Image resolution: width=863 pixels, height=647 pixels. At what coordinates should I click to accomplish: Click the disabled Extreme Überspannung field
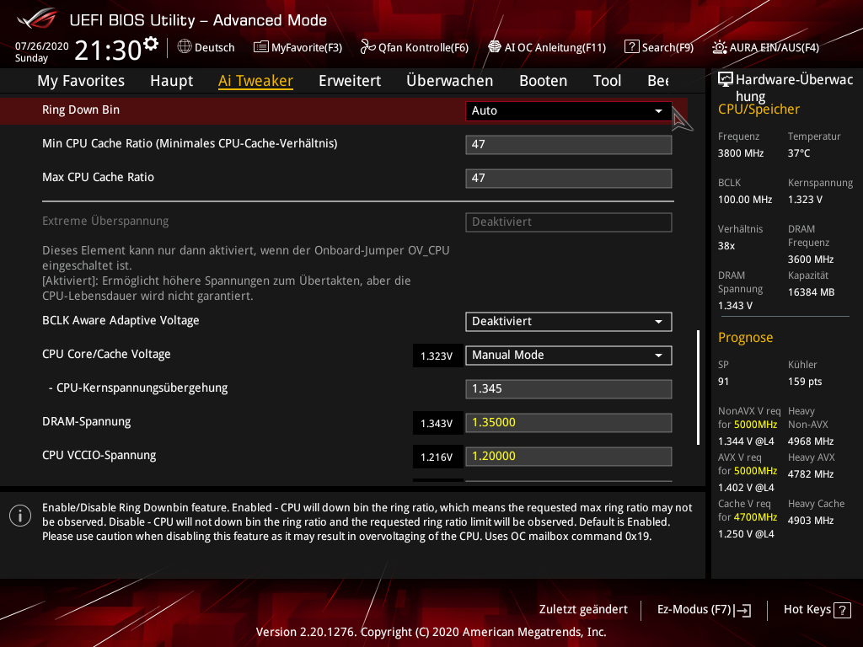pyautogui.click(x=569, y=222)
